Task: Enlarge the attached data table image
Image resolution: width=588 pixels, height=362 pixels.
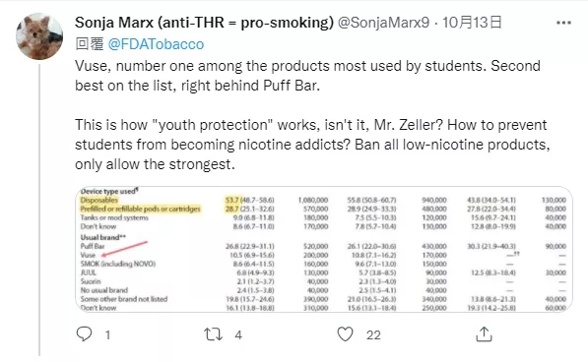Action: pyautogui.click(x=324, y=249)
